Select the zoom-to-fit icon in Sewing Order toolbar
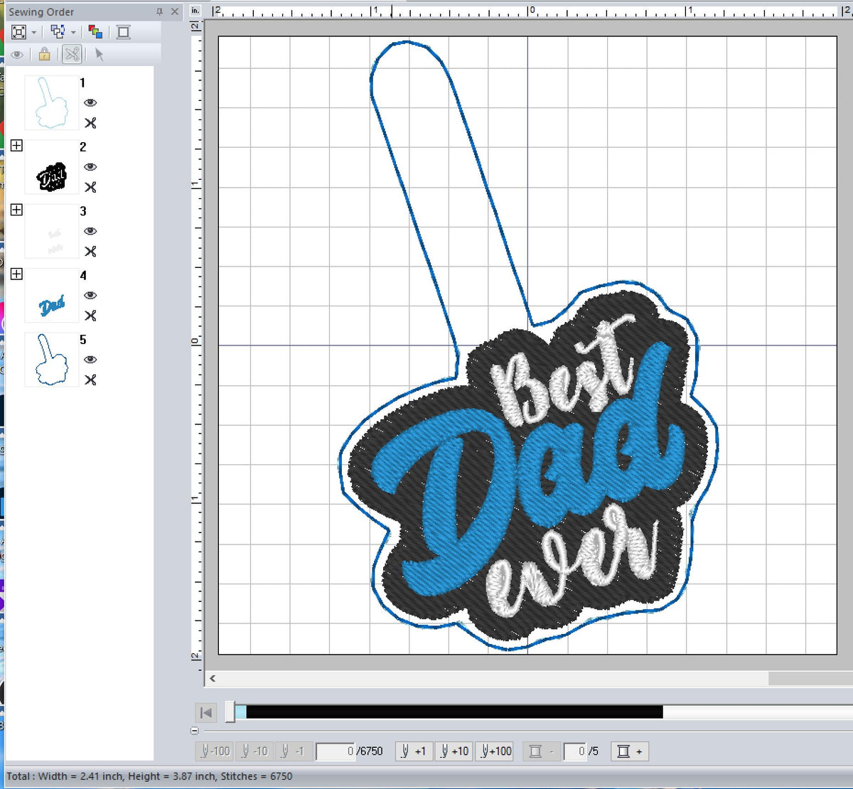853x789 pixels. [x=19, y=31]
